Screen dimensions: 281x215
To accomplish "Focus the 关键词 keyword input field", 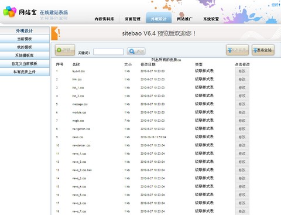I will pos(108,52).
